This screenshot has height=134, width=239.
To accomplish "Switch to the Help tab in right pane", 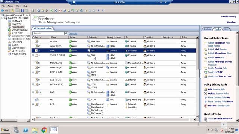I will coord(226,29).
